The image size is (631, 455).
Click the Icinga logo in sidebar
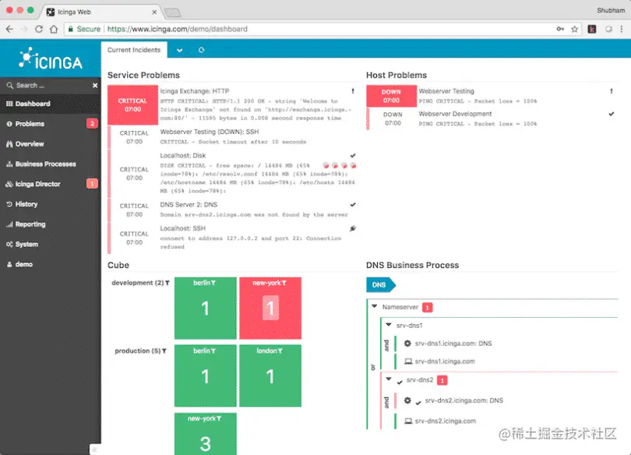click(x=51, y=58)
